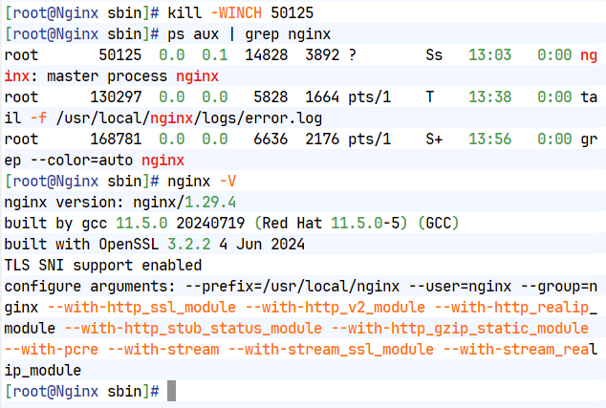Click the PID 168781 of grep process

pyautogui.click(x=116, y=140)
